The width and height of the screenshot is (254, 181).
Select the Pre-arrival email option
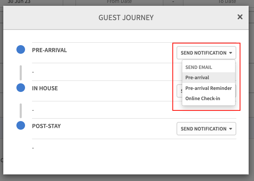tap(197, 77)
